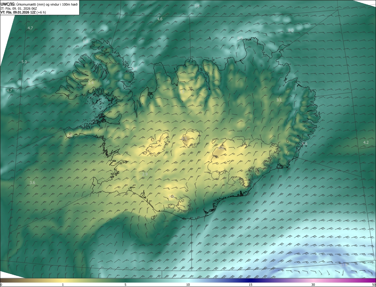Click the 3.6 value label
The image size is (376, 287).
click(32, 183)
